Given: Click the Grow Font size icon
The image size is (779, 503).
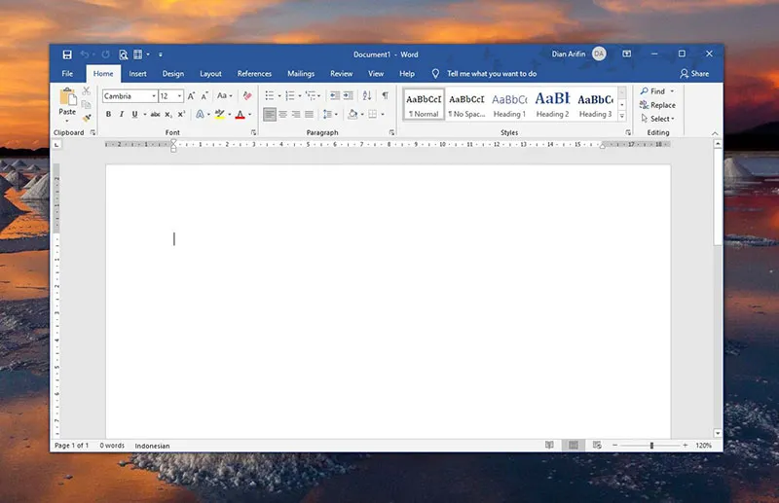Looking at the screenshot, I should tap(191, 96).
